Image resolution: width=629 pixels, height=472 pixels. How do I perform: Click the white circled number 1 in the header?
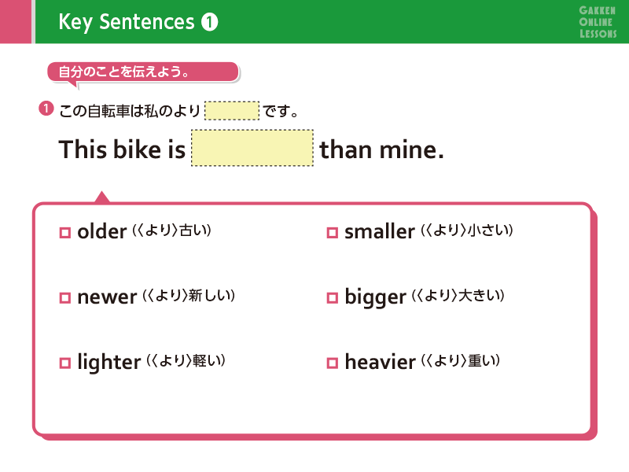coord(209,22)
